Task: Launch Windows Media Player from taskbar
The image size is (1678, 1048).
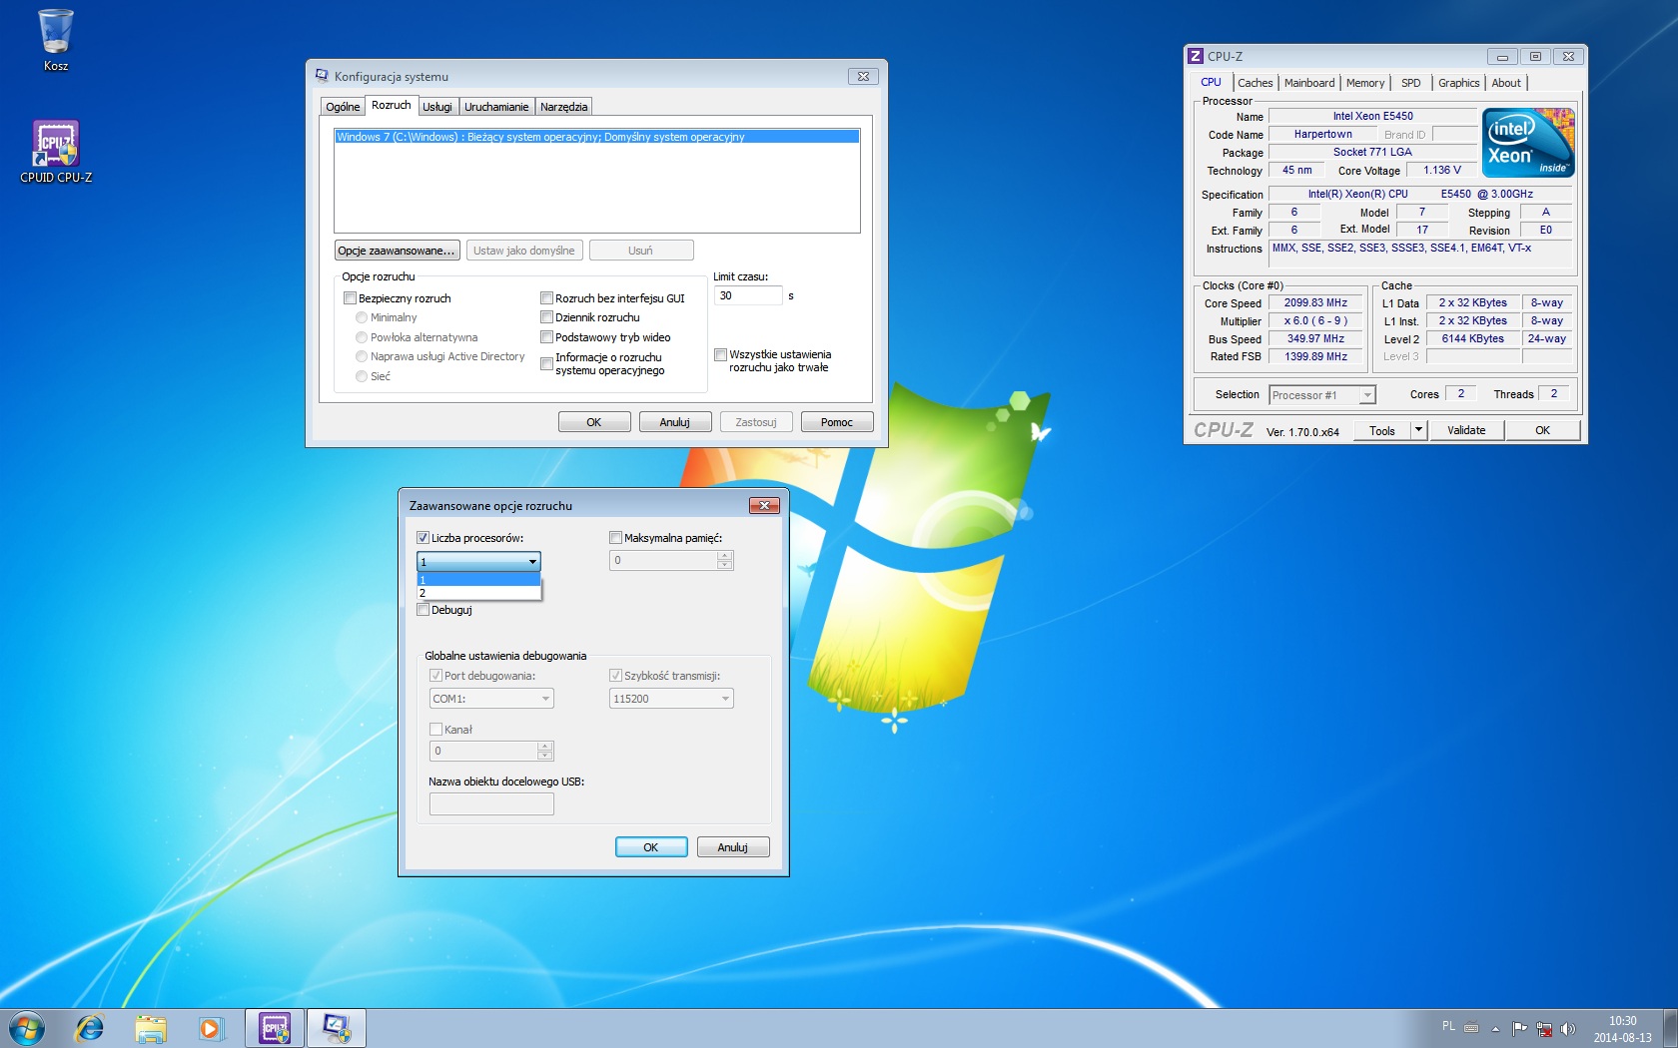Action: tap(211, 1028)
